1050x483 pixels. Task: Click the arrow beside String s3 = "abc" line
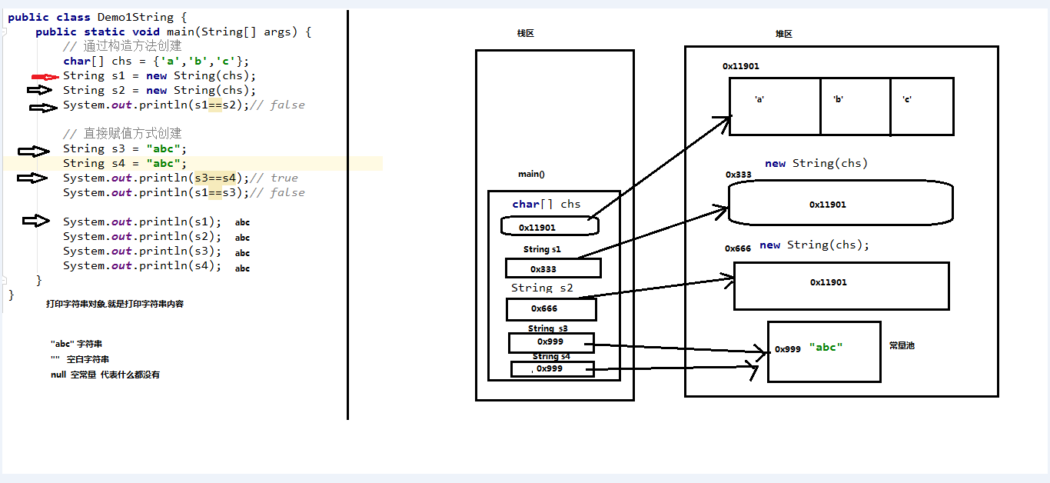(33, 152)
